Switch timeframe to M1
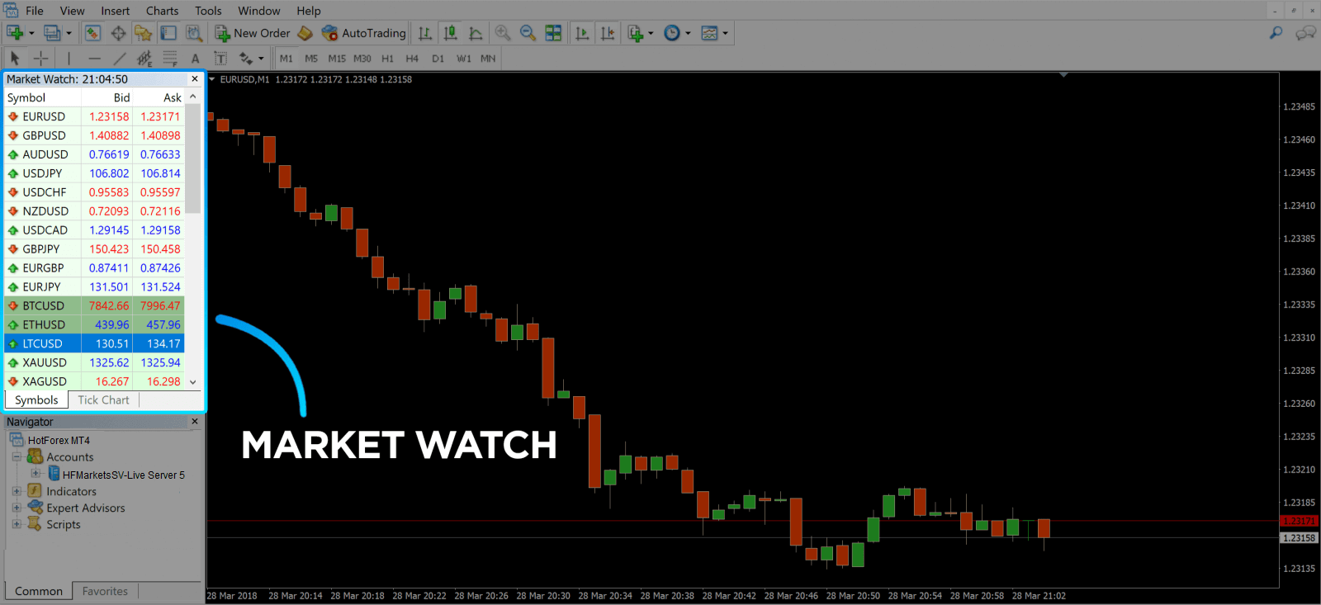1321x605 pixels. (286, 59)
